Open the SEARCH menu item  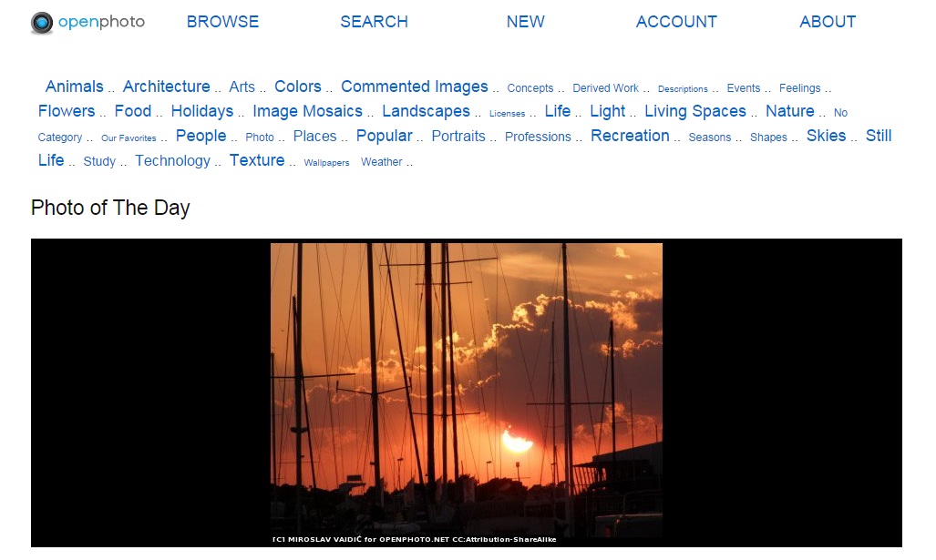pos(374,22)
